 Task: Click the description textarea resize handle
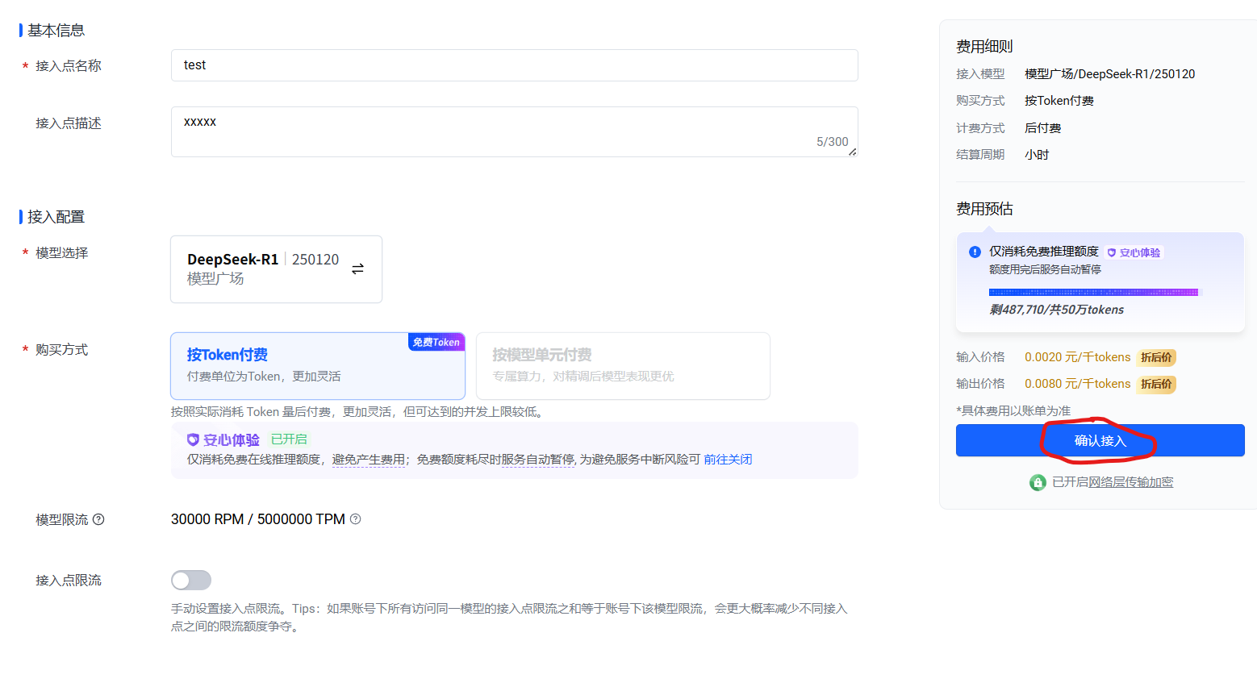tap(852, 152)
